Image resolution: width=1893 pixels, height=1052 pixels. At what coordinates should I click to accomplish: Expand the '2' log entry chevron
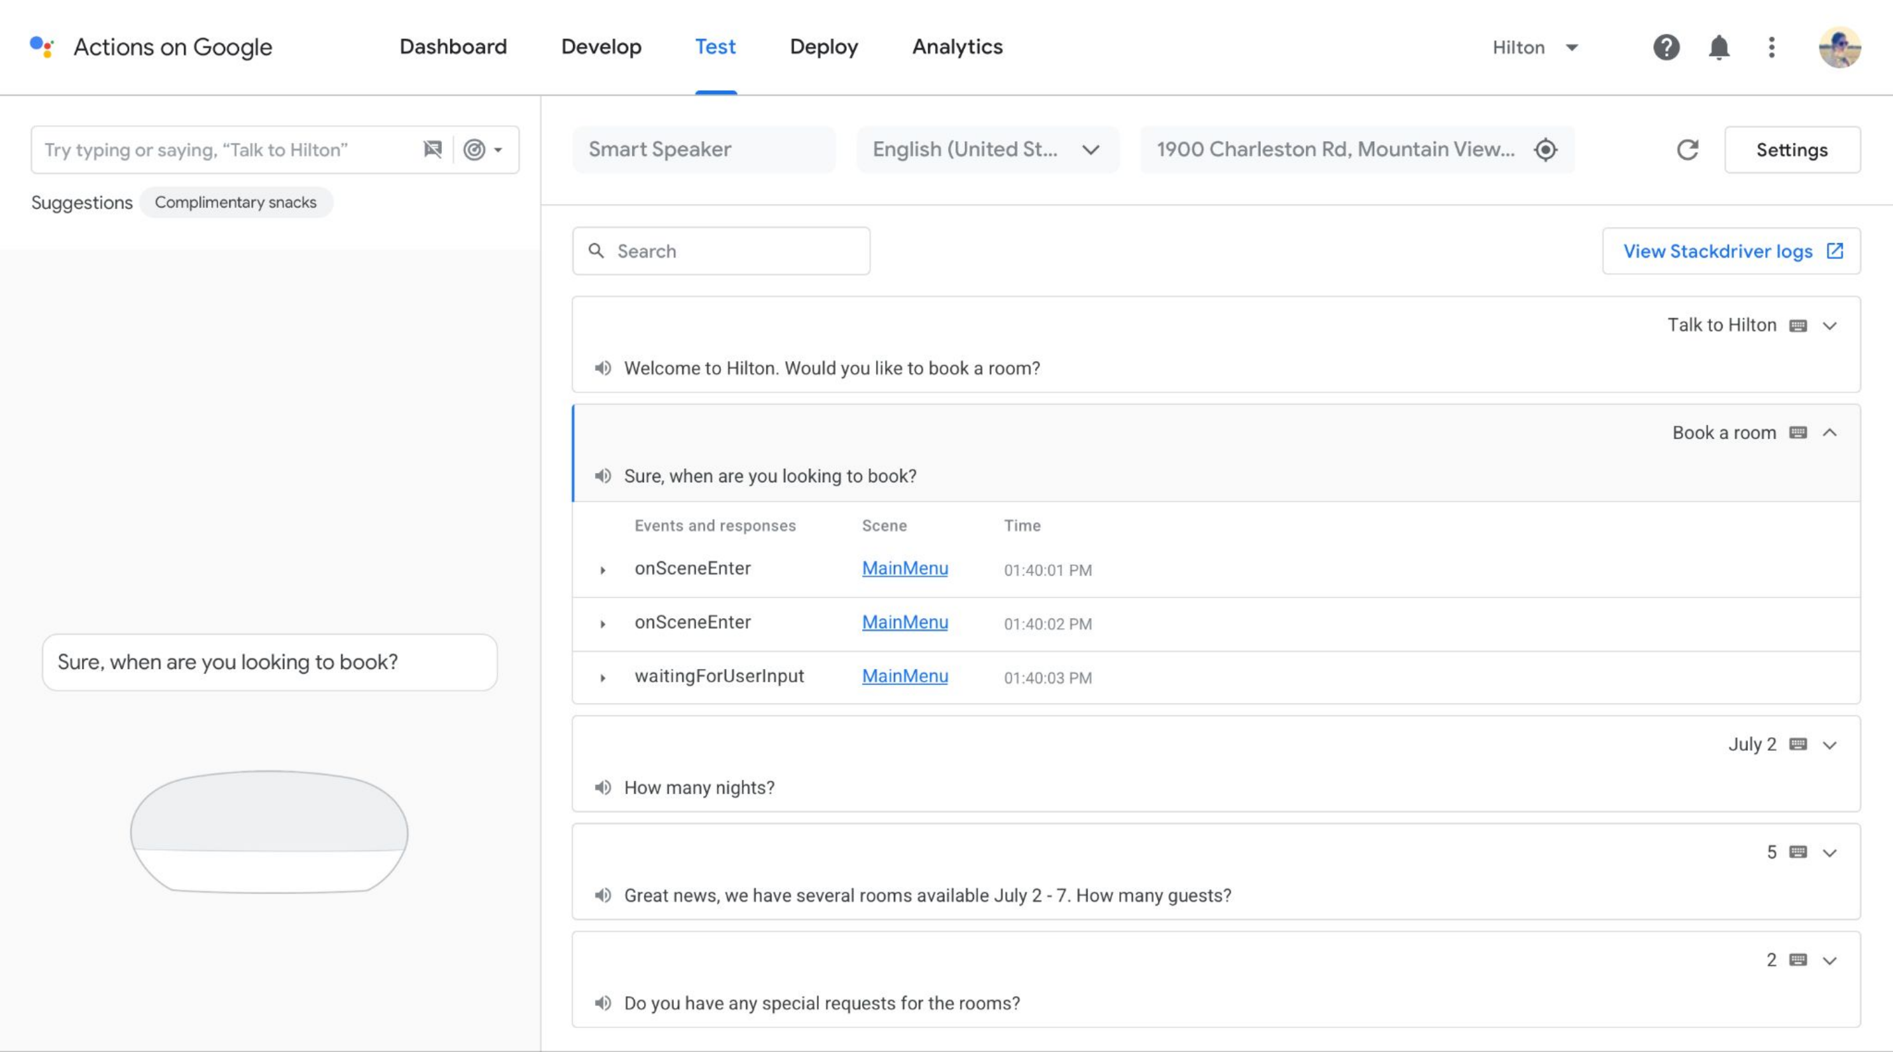(1830, 960)
